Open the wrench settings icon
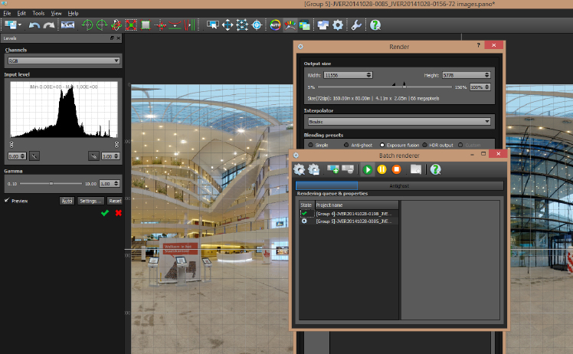The width and height of the screenshot is (573, 354). [356, 25]
